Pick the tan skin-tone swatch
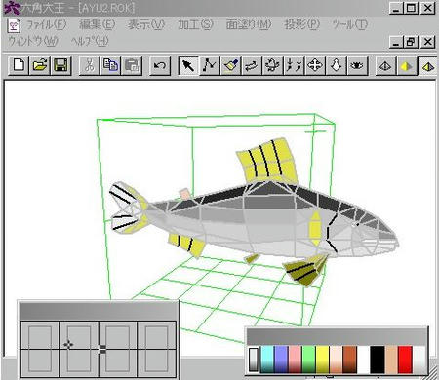 coord(391,360)
